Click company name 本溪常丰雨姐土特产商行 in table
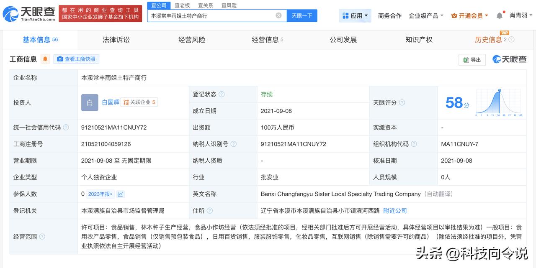This screenshot has width=536, height=268. pos(114,78)
